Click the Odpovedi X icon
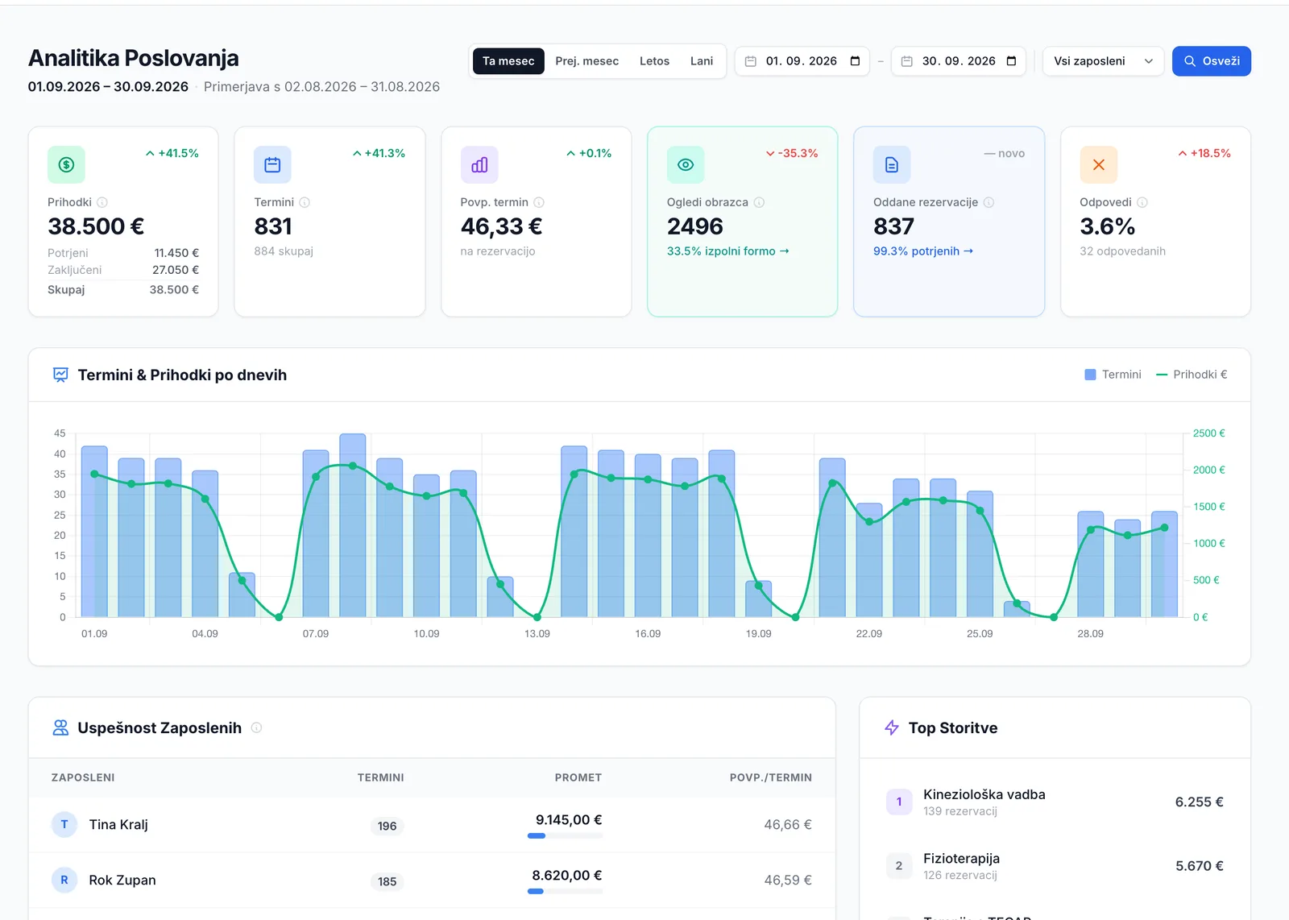Screen dimensions: 1289x920 [x=1099, y=164]
